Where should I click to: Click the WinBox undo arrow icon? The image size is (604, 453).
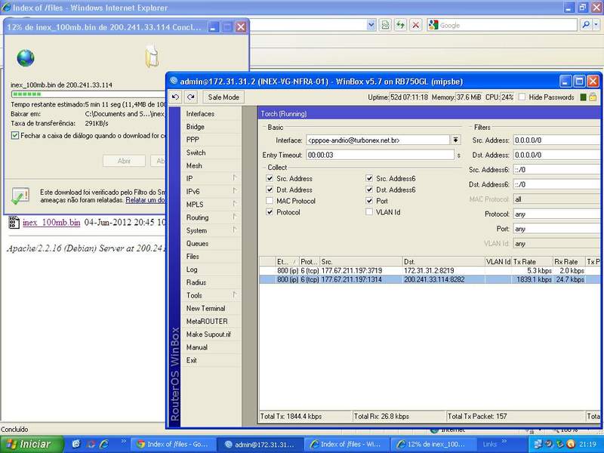coord(176,97)
